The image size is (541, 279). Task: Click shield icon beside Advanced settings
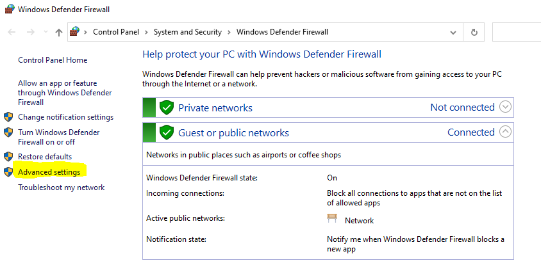8,172
